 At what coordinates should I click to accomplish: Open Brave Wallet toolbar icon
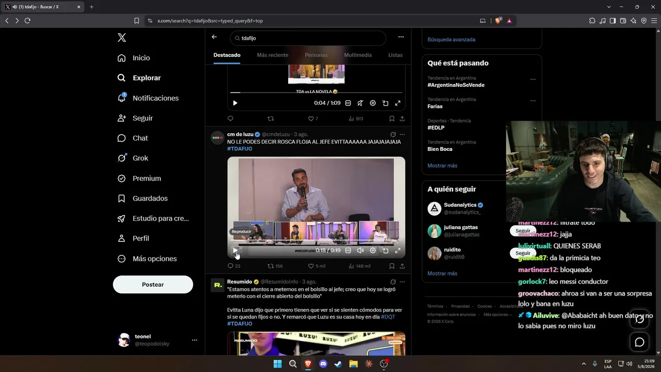pyautogui.click(x=623, y=21)
